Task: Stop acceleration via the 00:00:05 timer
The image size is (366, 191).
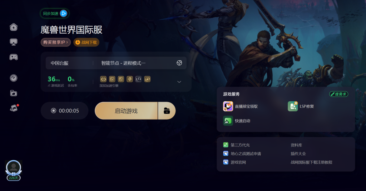Action: coord(65,111)
